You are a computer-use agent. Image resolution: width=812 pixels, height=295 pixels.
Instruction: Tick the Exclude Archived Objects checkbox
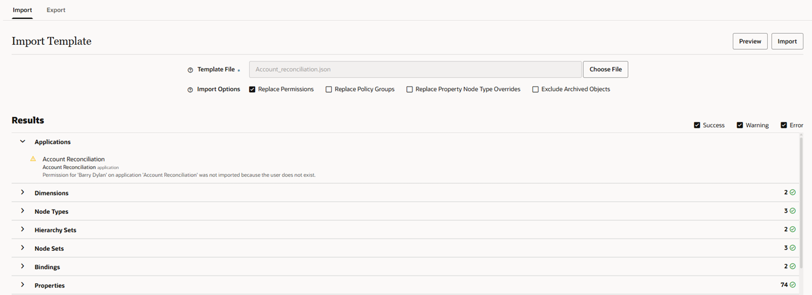pyautogui.click(x=535, y=89)
